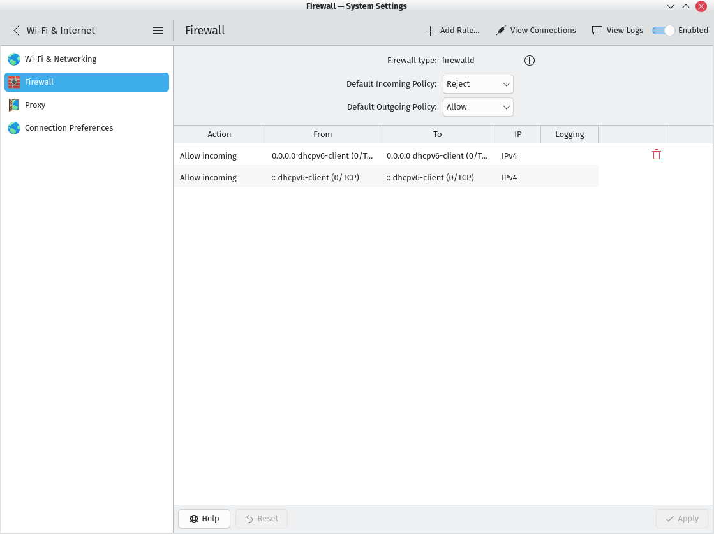Click From cell '0.0.0.0 dhcpv6-client (0/T...'

322,155
